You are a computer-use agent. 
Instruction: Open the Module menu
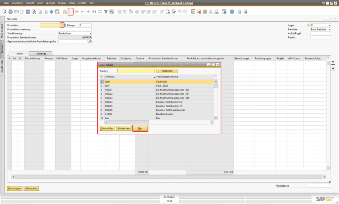click(x=62, y=3)
